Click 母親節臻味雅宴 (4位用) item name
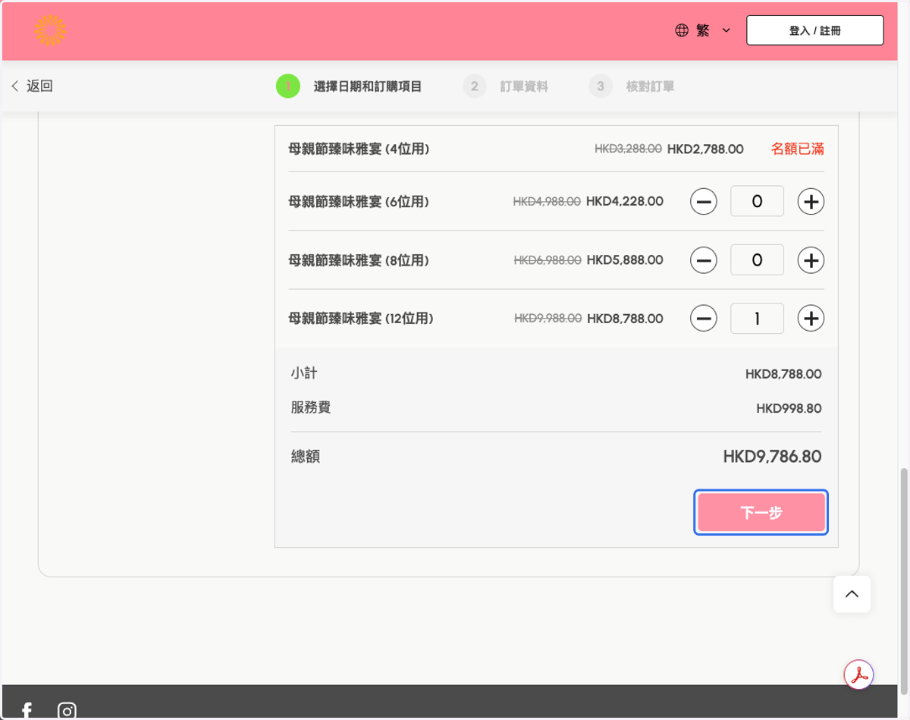Screen dimensions: 910x720 pos(359,149)
